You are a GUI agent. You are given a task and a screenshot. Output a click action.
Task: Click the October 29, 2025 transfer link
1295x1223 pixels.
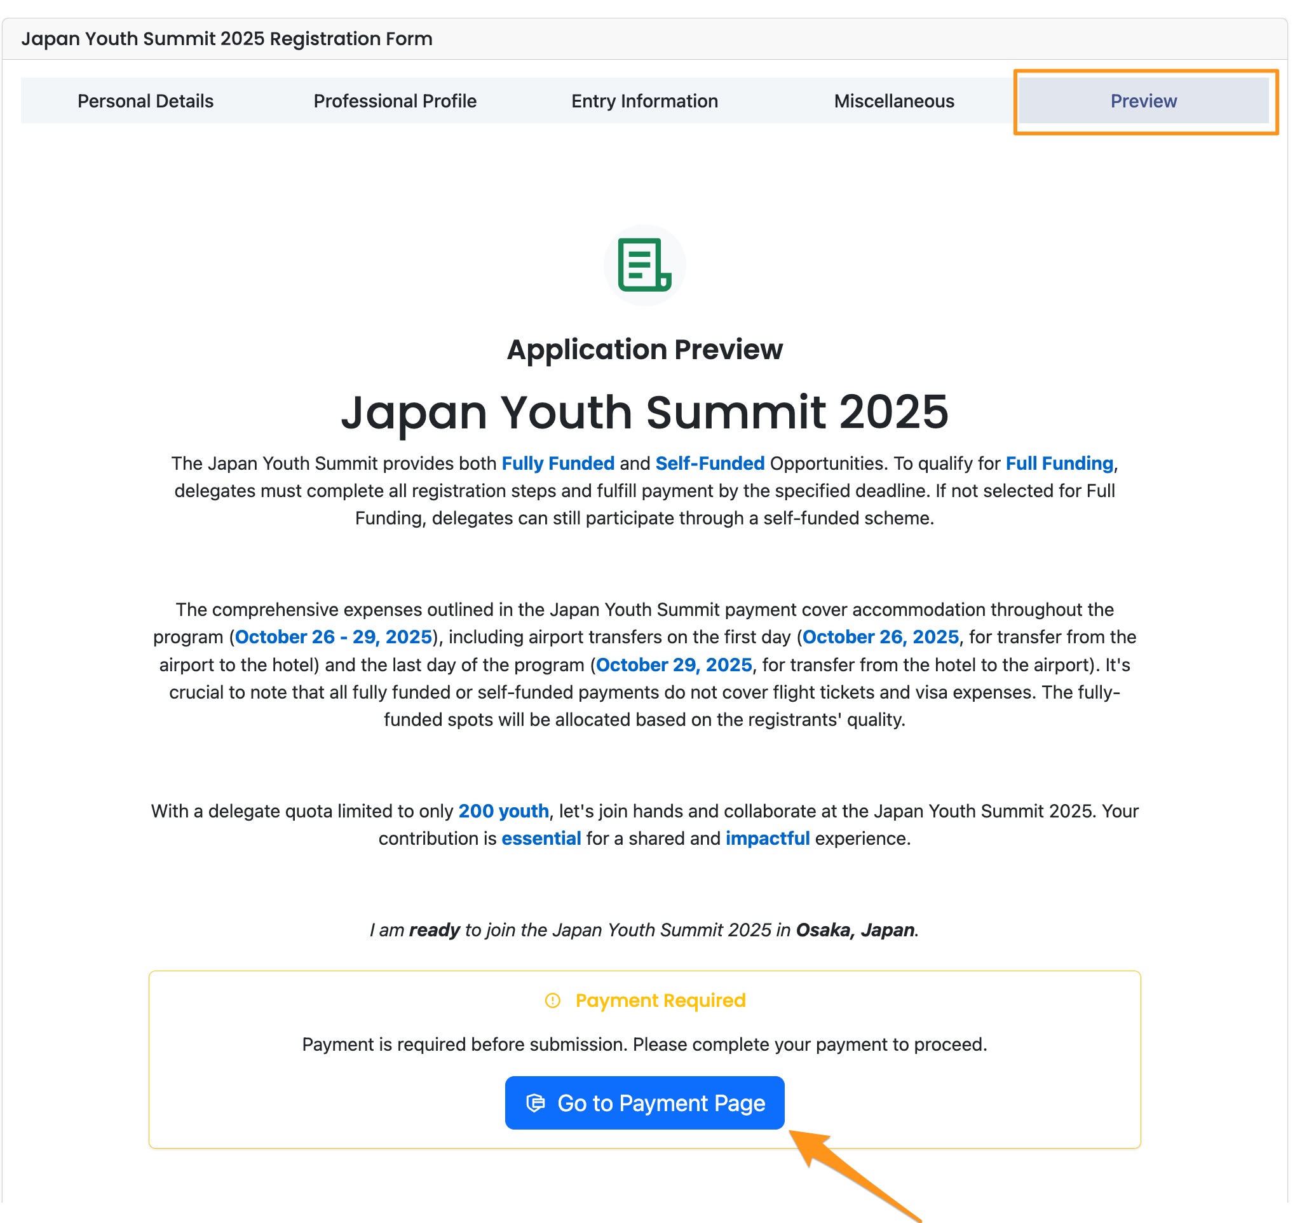point(674,665)
